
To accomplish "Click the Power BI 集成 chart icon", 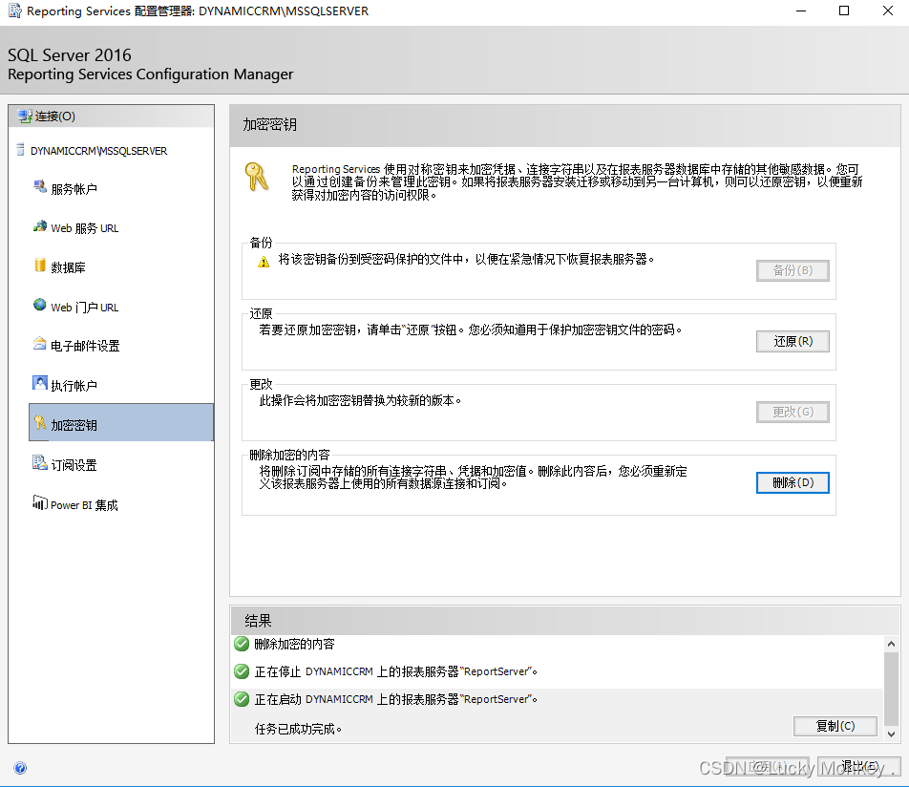I will pyautogui.click(x=39, y=502).
